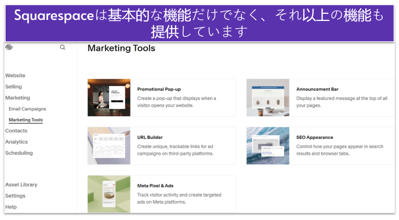Select Marketing in the sidebar
The width and height of the screenshot is (399, 220).
coord(17,98)
